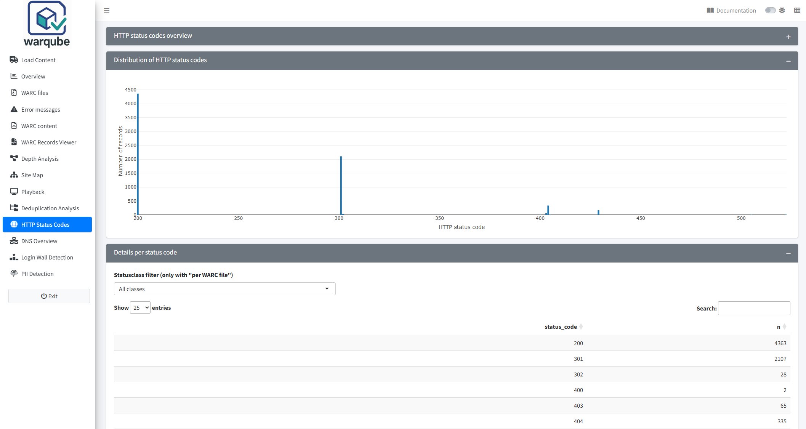This screenshot has height=429, width=806.
Task: Click the table cell value 4363
Action: (x=780, y=343)
